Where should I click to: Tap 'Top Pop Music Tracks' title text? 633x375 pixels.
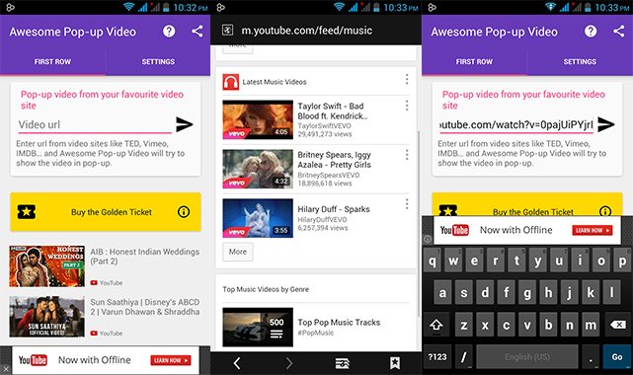[x=339, y=322]
